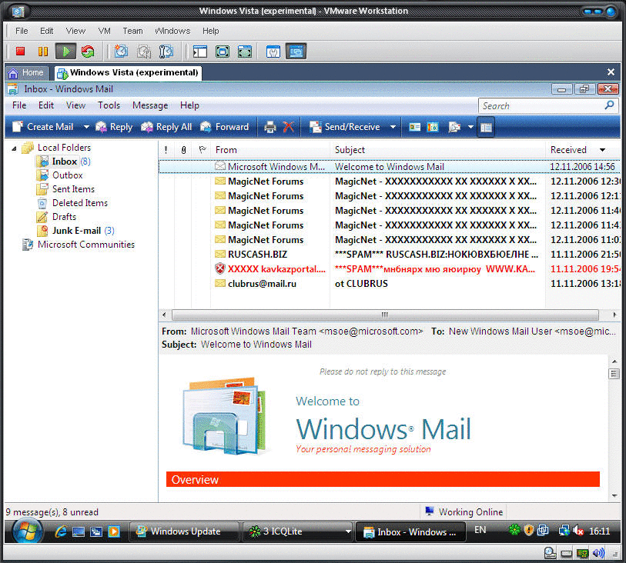Screen dimensions: 626x563
Task: Open the Vista Start menu orb
Action: pyautogui.click(x=27, y=531)
